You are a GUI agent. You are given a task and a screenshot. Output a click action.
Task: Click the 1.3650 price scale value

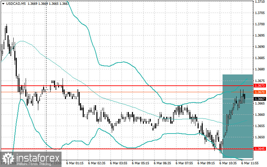260,137
